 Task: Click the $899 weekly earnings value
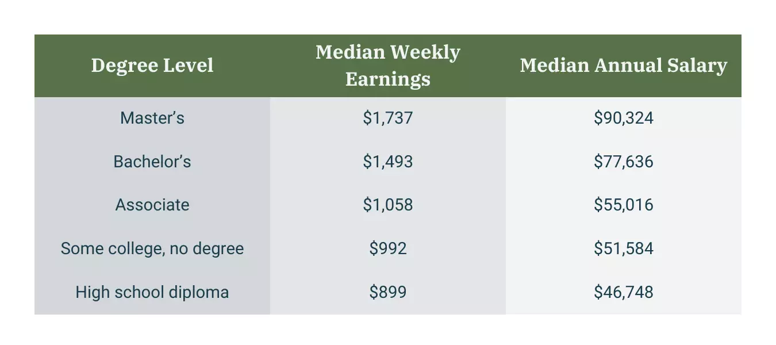pos(388,292)
